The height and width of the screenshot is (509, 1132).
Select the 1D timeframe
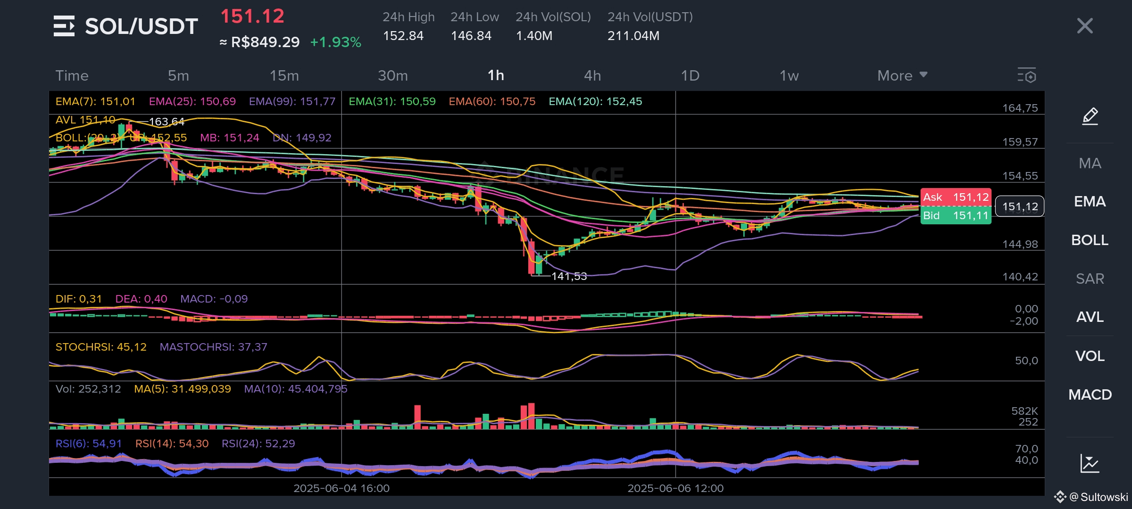tap(690, 75)
